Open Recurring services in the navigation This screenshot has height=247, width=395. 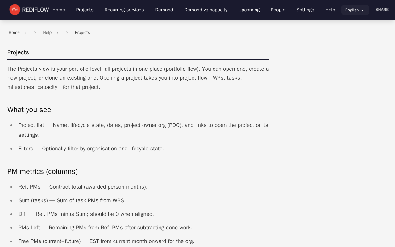tap(124, 10)
